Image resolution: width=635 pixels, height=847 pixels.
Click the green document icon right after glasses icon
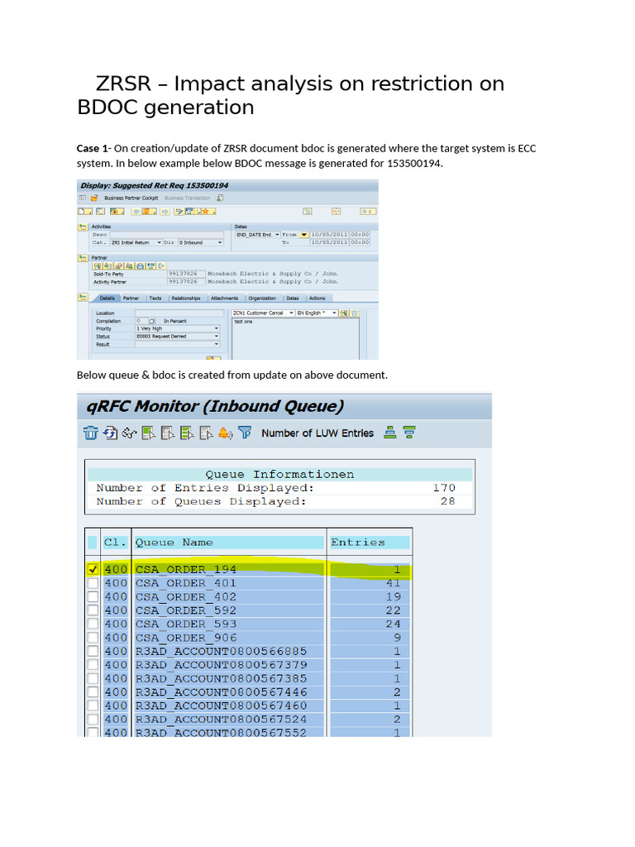coord(149,433)
